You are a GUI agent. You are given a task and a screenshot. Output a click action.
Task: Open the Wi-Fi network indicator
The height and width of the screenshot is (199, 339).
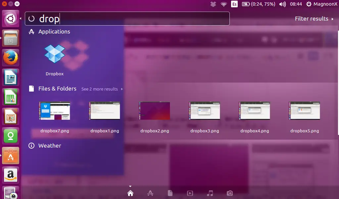(224, 4)
